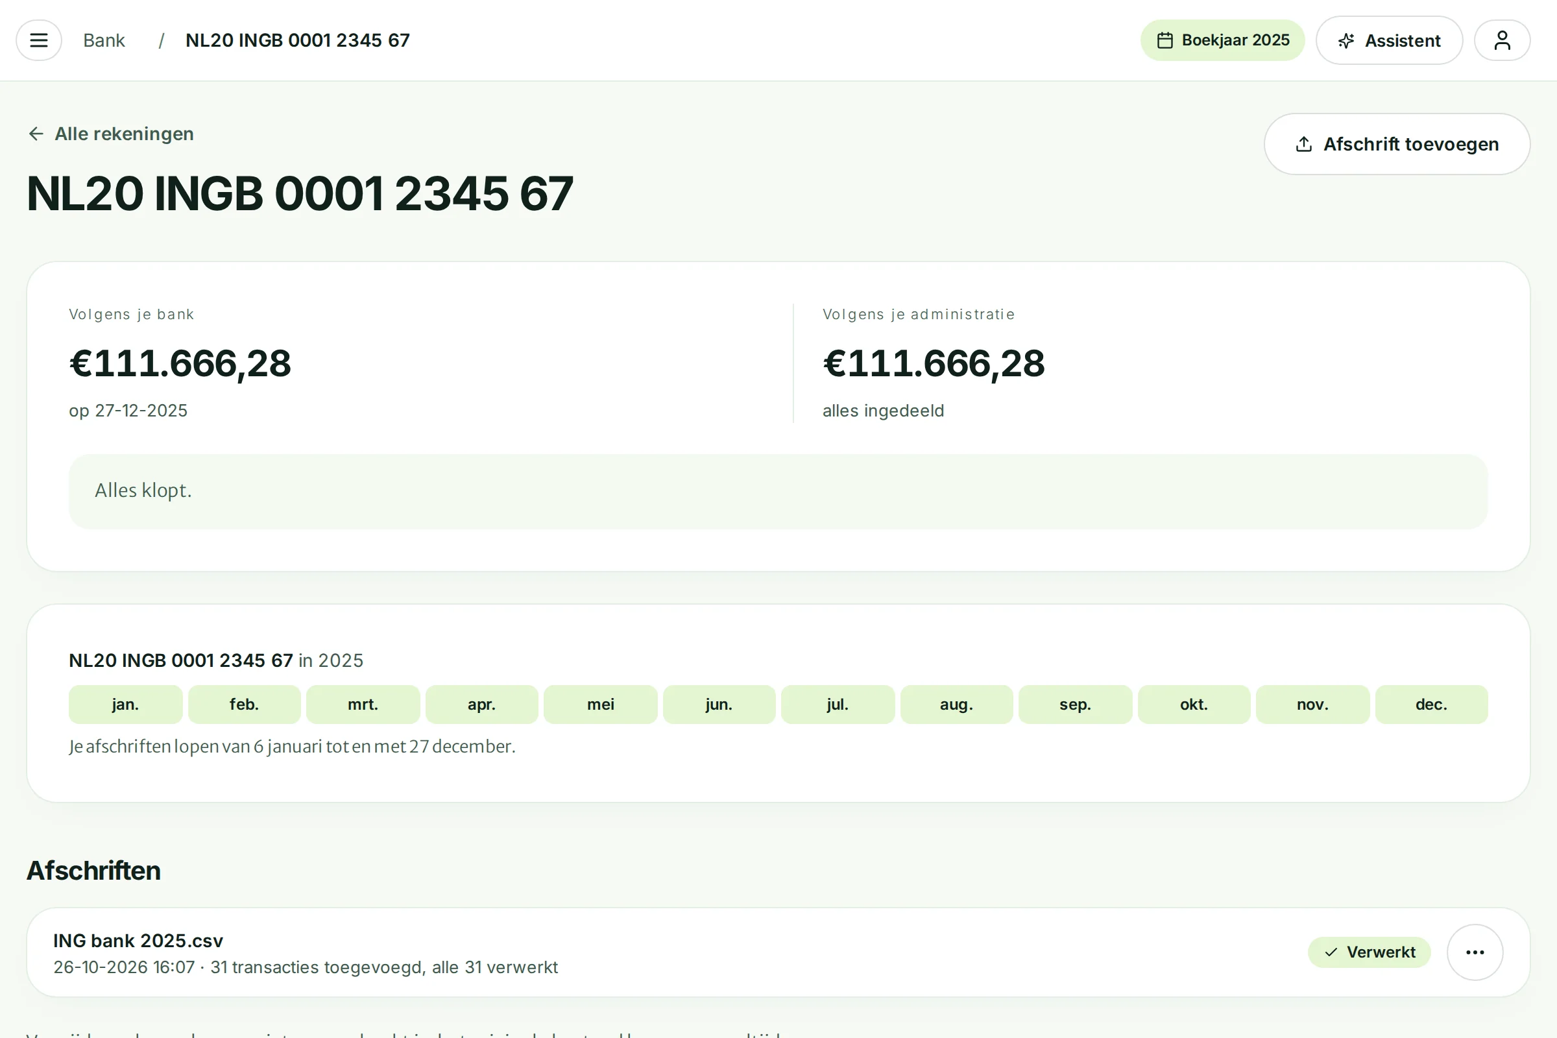Select the mrt. month chip
1557x1038 pixels.
tap(363, 705)
